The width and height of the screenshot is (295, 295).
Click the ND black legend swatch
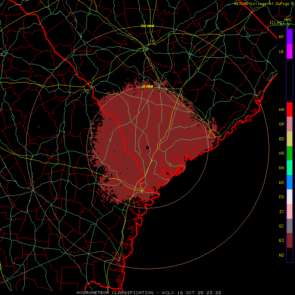(289, 255)
